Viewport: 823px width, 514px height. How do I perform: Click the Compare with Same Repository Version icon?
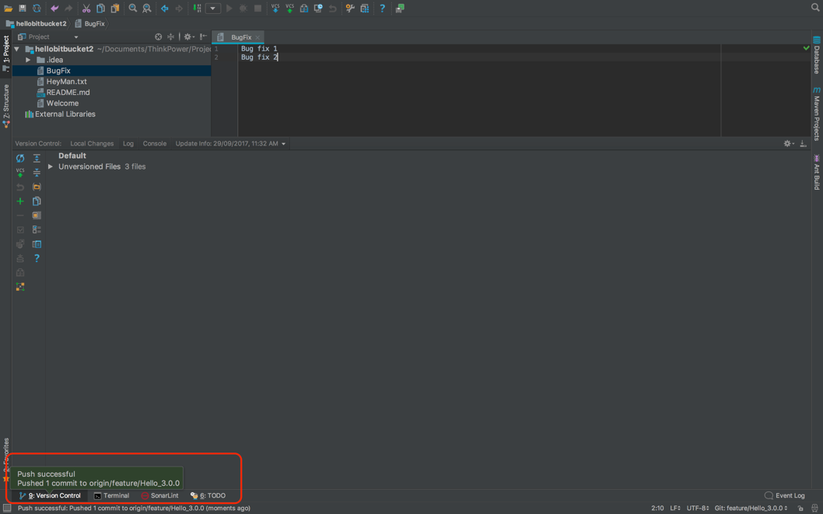coord(303,9)
